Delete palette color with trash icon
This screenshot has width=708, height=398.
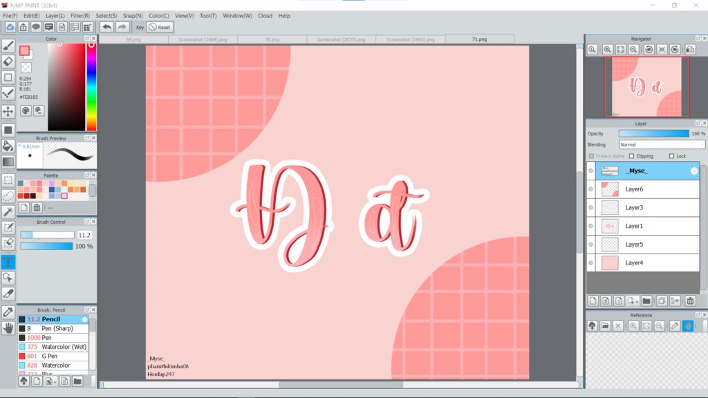(37, 207)
